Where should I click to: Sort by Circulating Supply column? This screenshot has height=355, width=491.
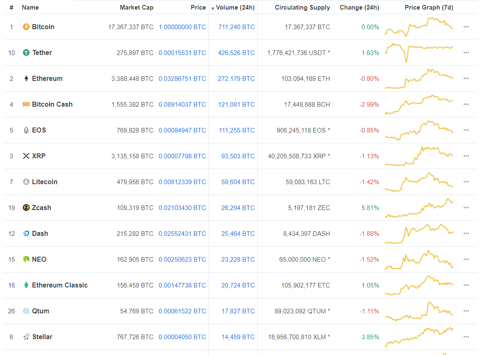point(302,7)
